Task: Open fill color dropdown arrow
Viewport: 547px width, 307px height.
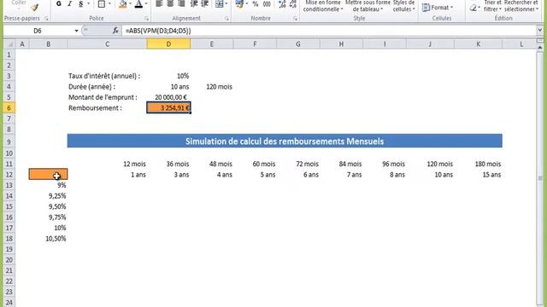Action: tap(130, 3)
